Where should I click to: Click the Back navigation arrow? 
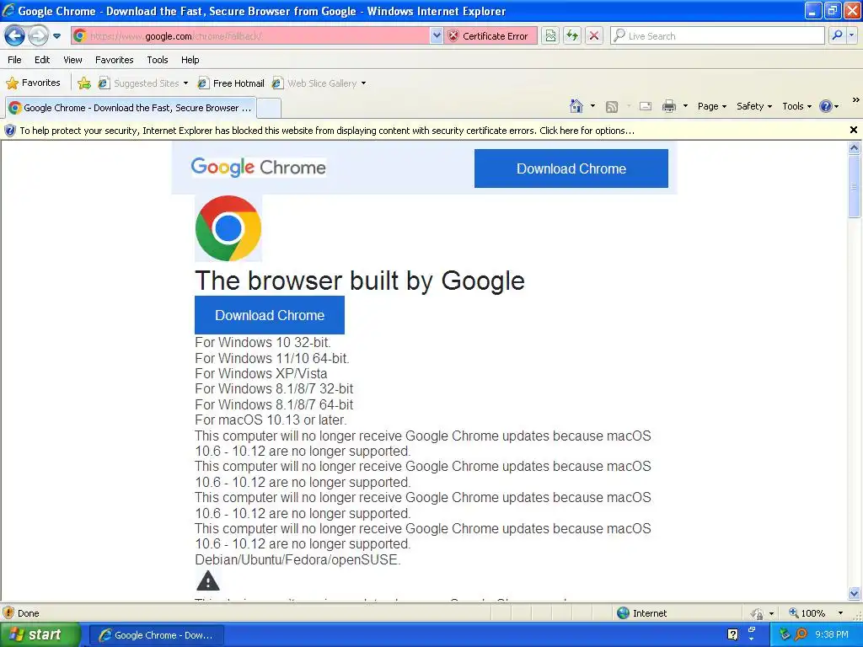tap(15, 36)
